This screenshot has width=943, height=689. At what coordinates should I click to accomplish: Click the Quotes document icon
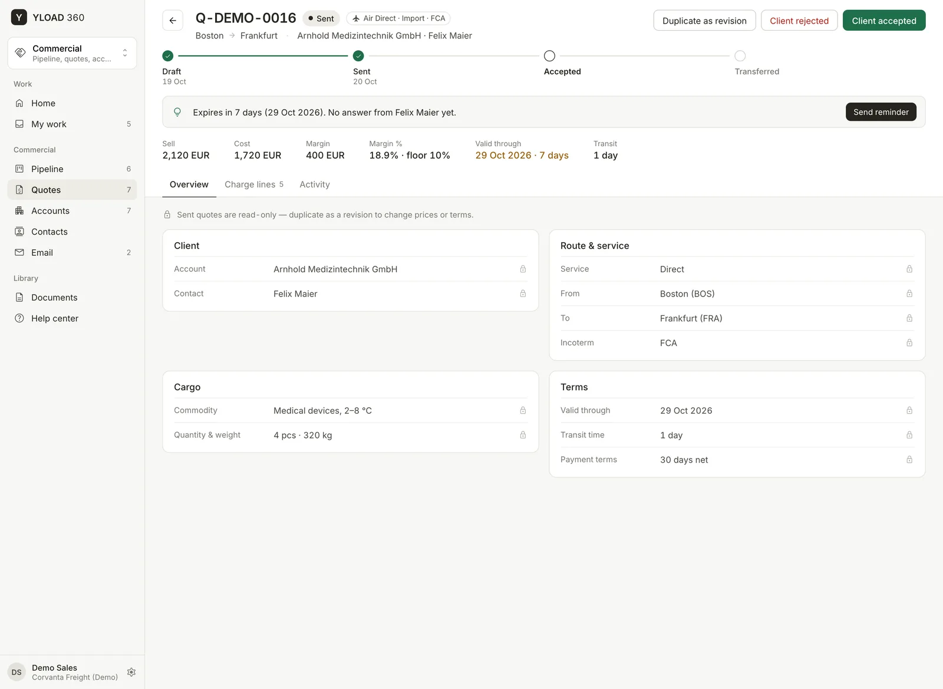click(19, 190)
